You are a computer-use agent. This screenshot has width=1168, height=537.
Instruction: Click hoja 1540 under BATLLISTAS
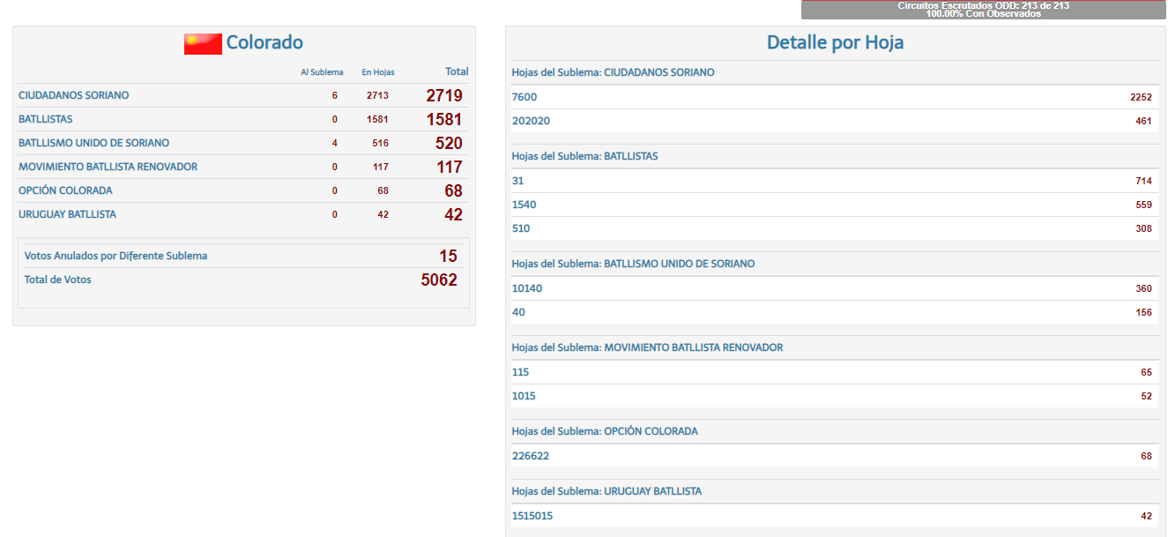click(x=524, y=205)
